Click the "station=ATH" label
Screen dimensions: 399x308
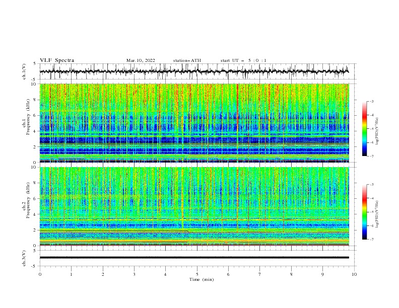point(187,60)
